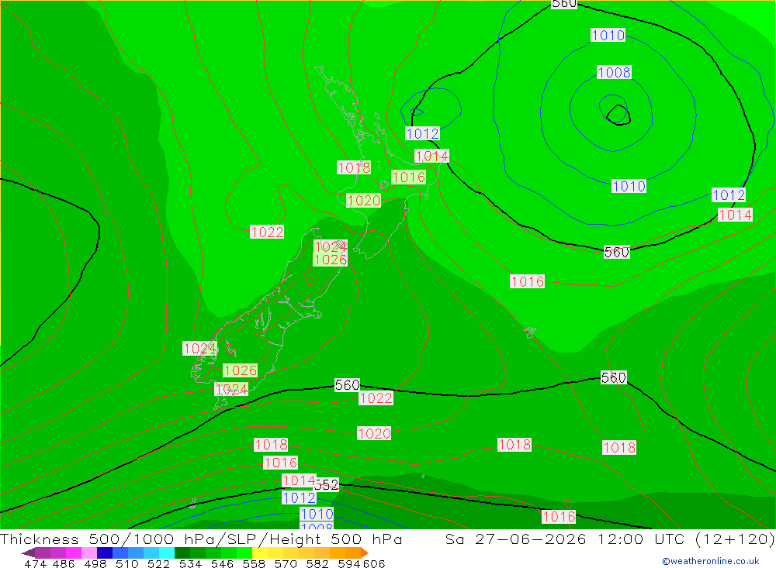The width and height of the screenshot is (776, 568).
Task: Click the blue 1010 label above the 1008 label
Action: [x=608, y=35]
